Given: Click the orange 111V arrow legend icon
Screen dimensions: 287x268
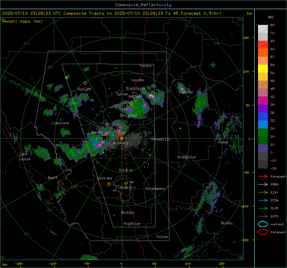Looking at the screenshot, I should click(263, 192).
